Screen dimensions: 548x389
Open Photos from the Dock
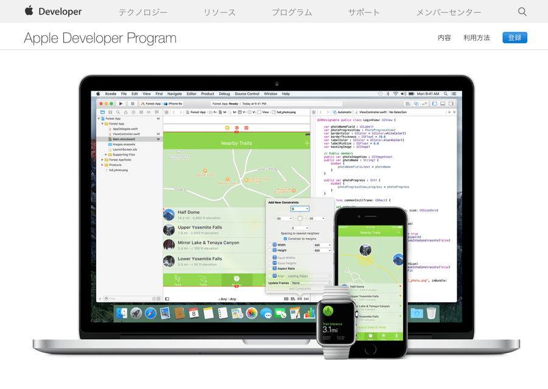(251, 313)
